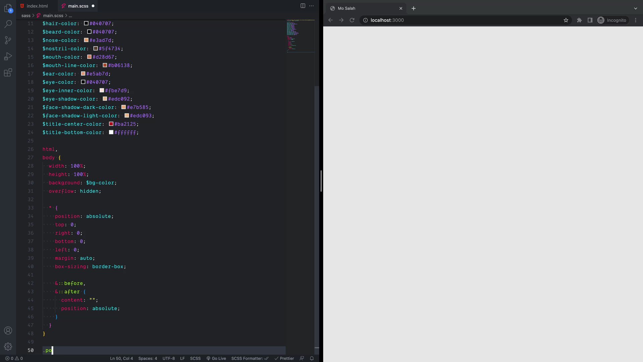
Task: Change indentation Spaces: 4 setting
Action: pyautogui.click(x=148, y=358)
